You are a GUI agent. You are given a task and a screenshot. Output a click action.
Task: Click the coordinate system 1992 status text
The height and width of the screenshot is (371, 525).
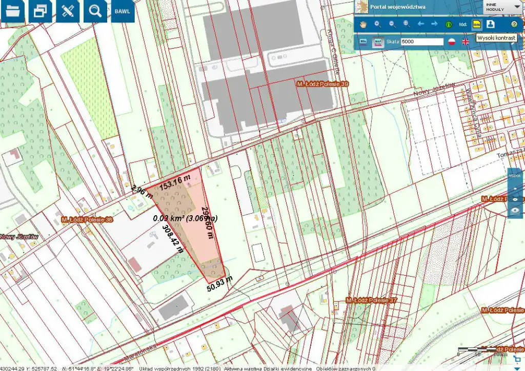[x=179, y=368]
